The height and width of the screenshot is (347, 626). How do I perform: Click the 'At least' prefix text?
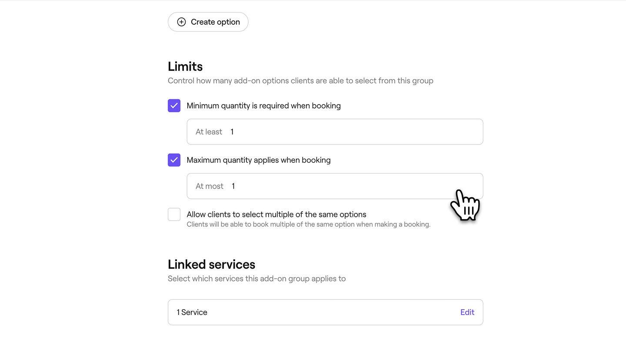[x=209, y=132]
